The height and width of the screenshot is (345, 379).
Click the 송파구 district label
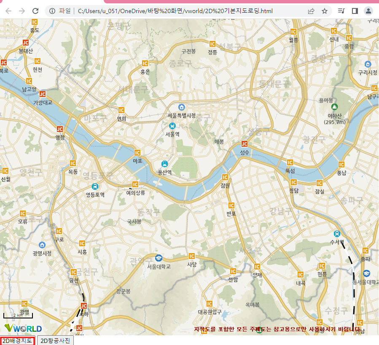(x=352, y=200)
